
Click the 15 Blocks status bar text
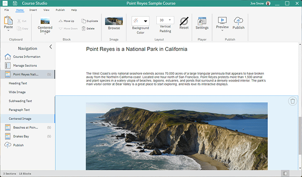[x=25, y=173]
